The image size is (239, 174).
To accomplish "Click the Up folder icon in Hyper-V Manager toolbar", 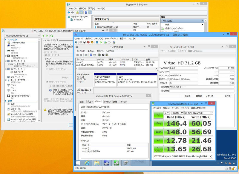I will click(x=77, y=12).
